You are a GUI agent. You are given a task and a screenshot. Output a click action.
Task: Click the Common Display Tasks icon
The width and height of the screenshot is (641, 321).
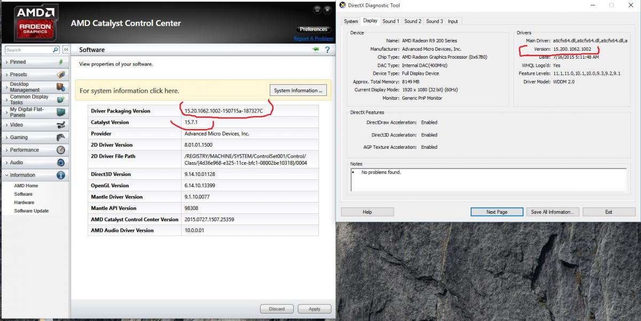pos(61,100)
